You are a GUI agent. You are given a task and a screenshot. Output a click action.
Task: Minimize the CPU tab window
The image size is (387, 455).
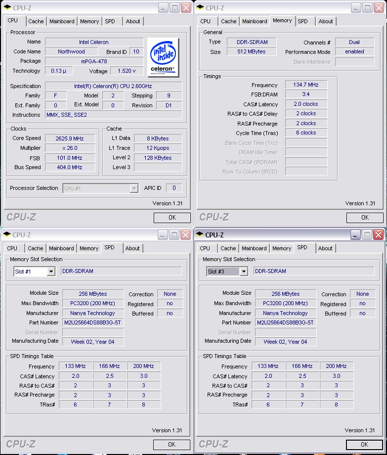click(x=163, y=8)
